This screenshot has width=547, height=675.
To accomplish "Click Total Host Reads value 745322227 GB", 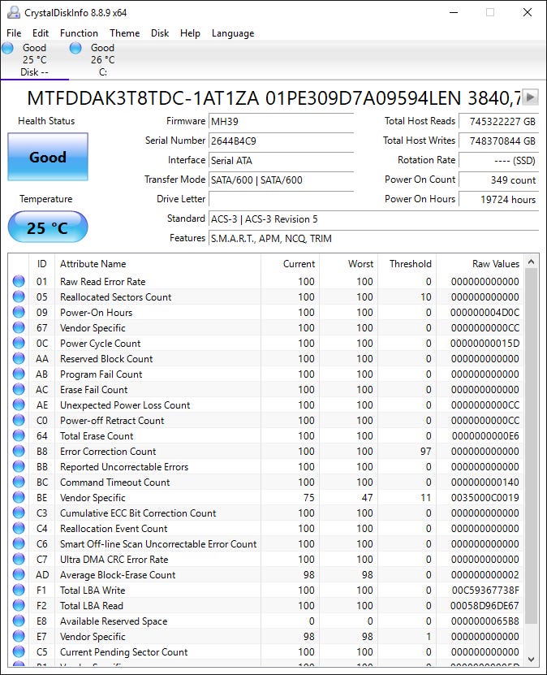I will tap(499, 121).
